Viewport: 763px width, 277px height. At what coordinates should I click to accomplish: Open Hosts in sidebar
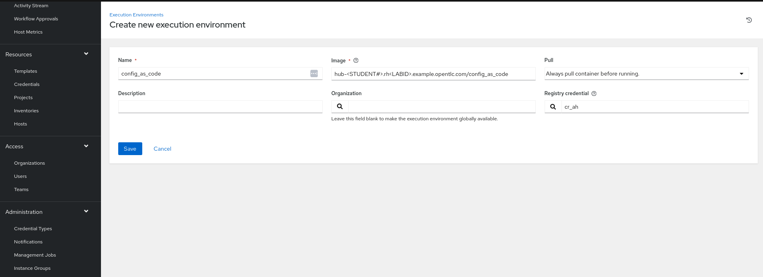[20, 124]
